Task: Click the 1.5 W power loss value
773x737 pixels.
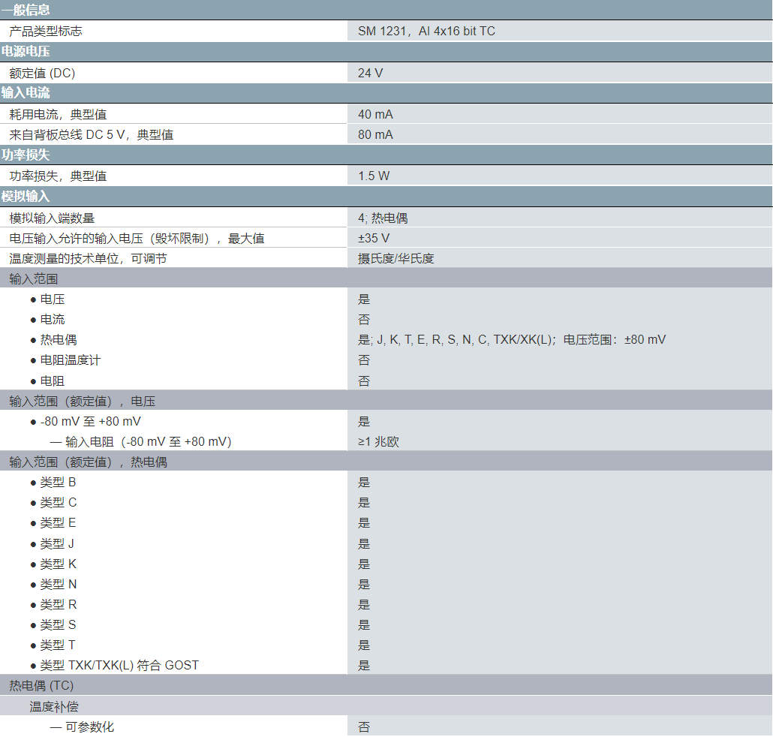Action: (374, 176)
